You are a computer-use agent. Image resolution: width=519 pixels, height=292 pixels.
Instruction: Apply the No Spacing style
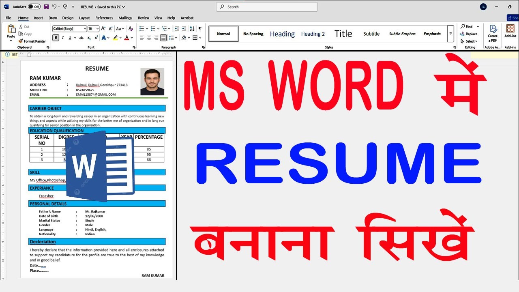click(253, 34)
